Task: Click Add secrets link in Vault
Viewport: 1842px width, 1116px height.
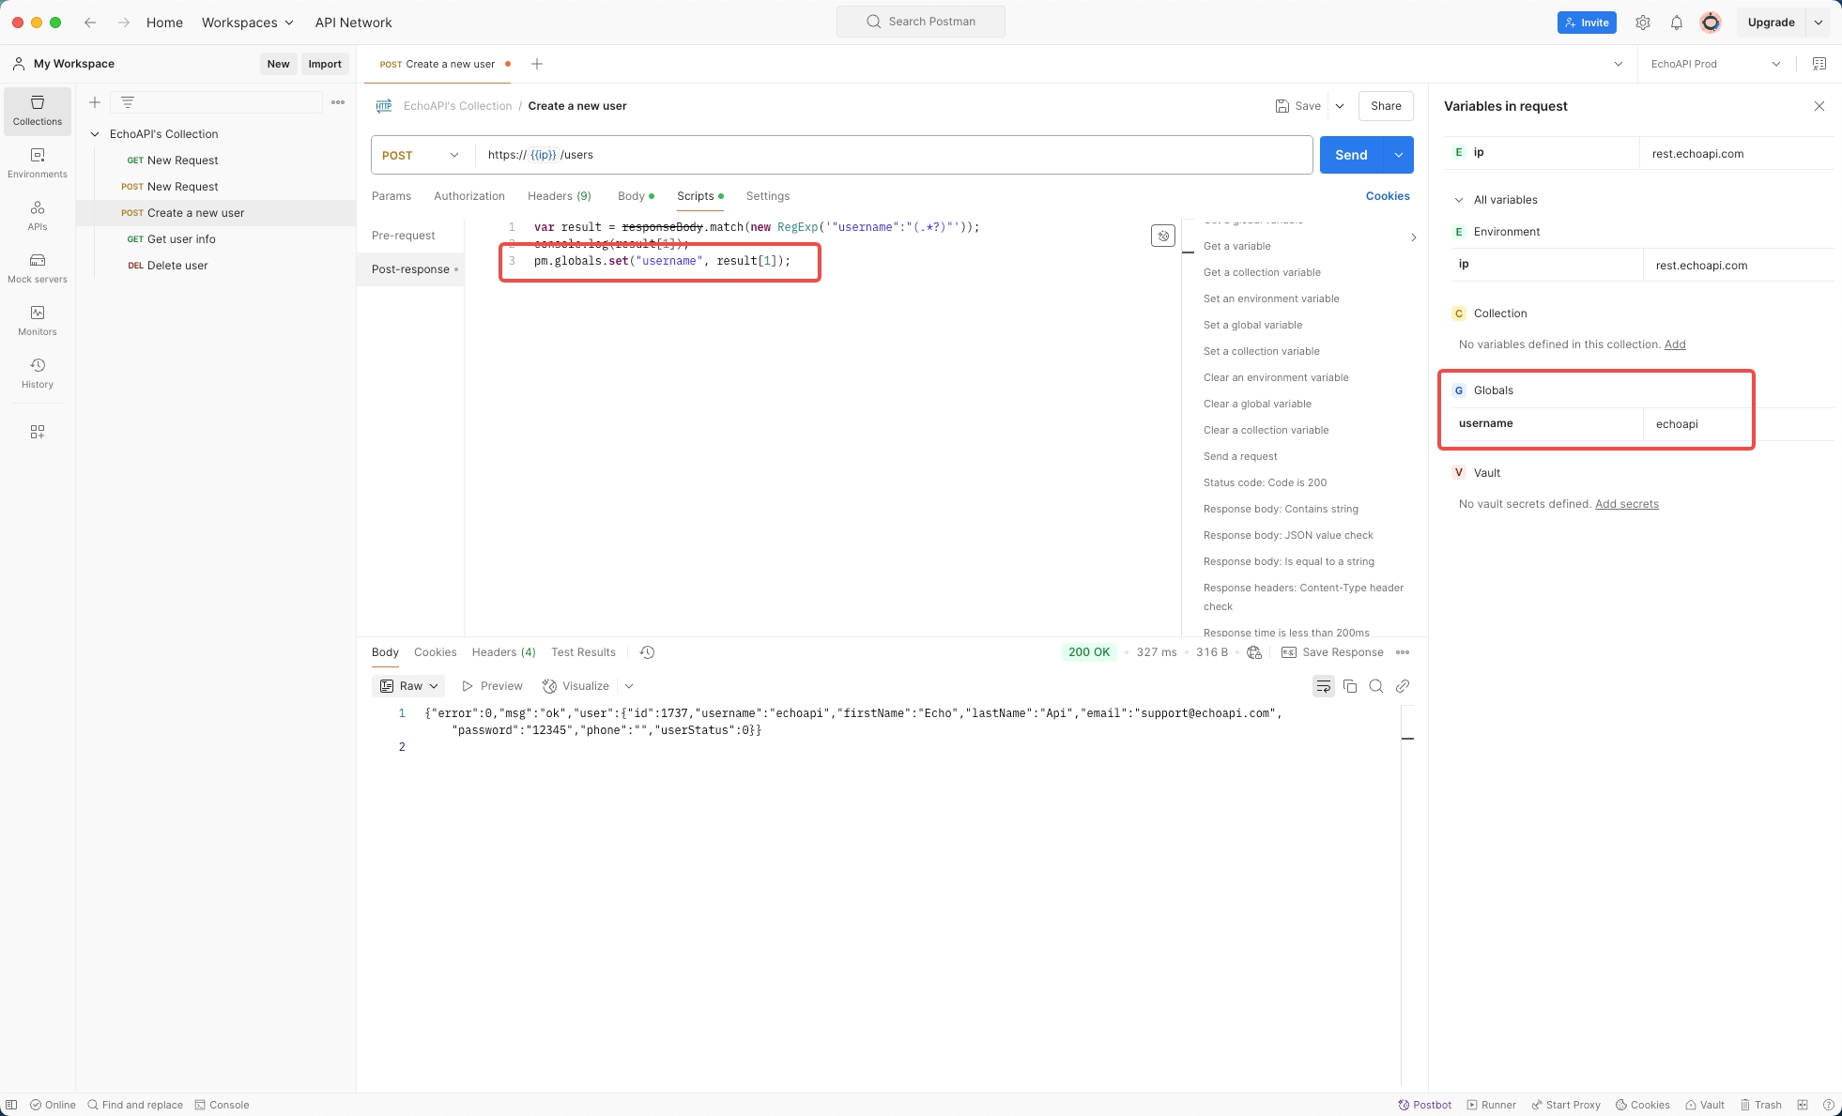Action: click(1627, 504)
